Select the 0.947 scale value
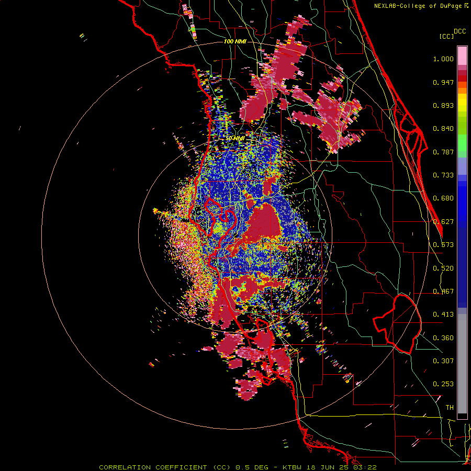The height and width of the screenshot is (471, 471). click(x=443, y=82)
